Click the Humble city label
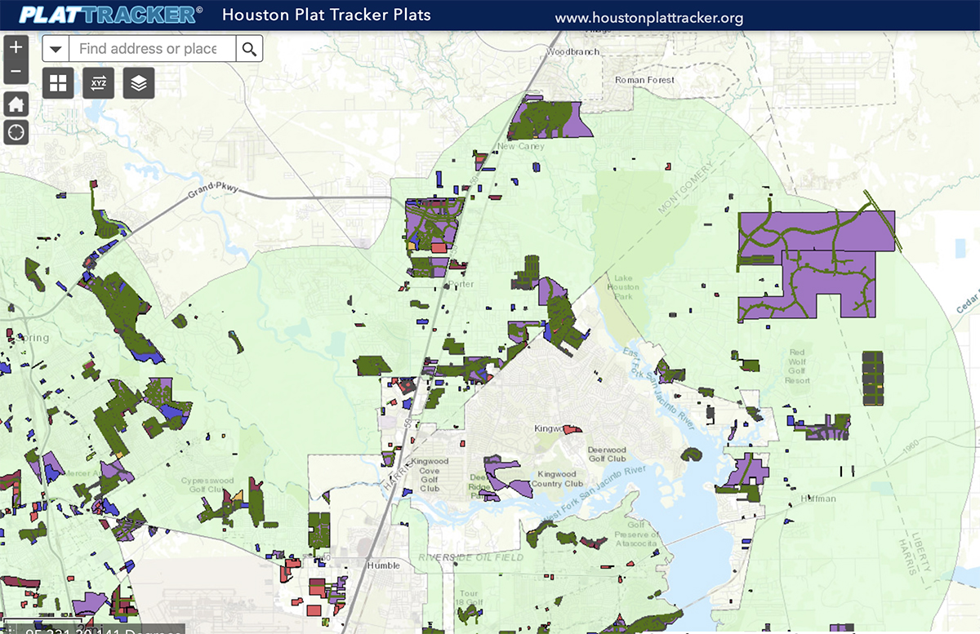980x634 pixels. 384,565
